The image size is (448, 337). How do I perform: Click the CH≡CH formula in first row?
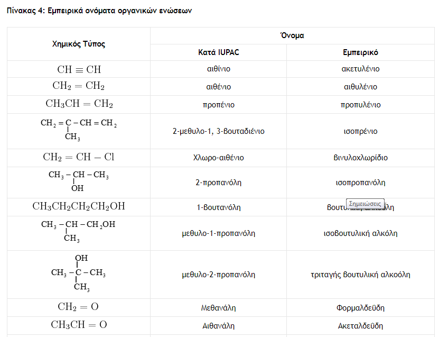click(79, 69)
